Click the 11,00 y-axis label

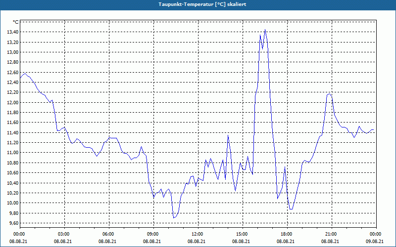tap(12, 153)
